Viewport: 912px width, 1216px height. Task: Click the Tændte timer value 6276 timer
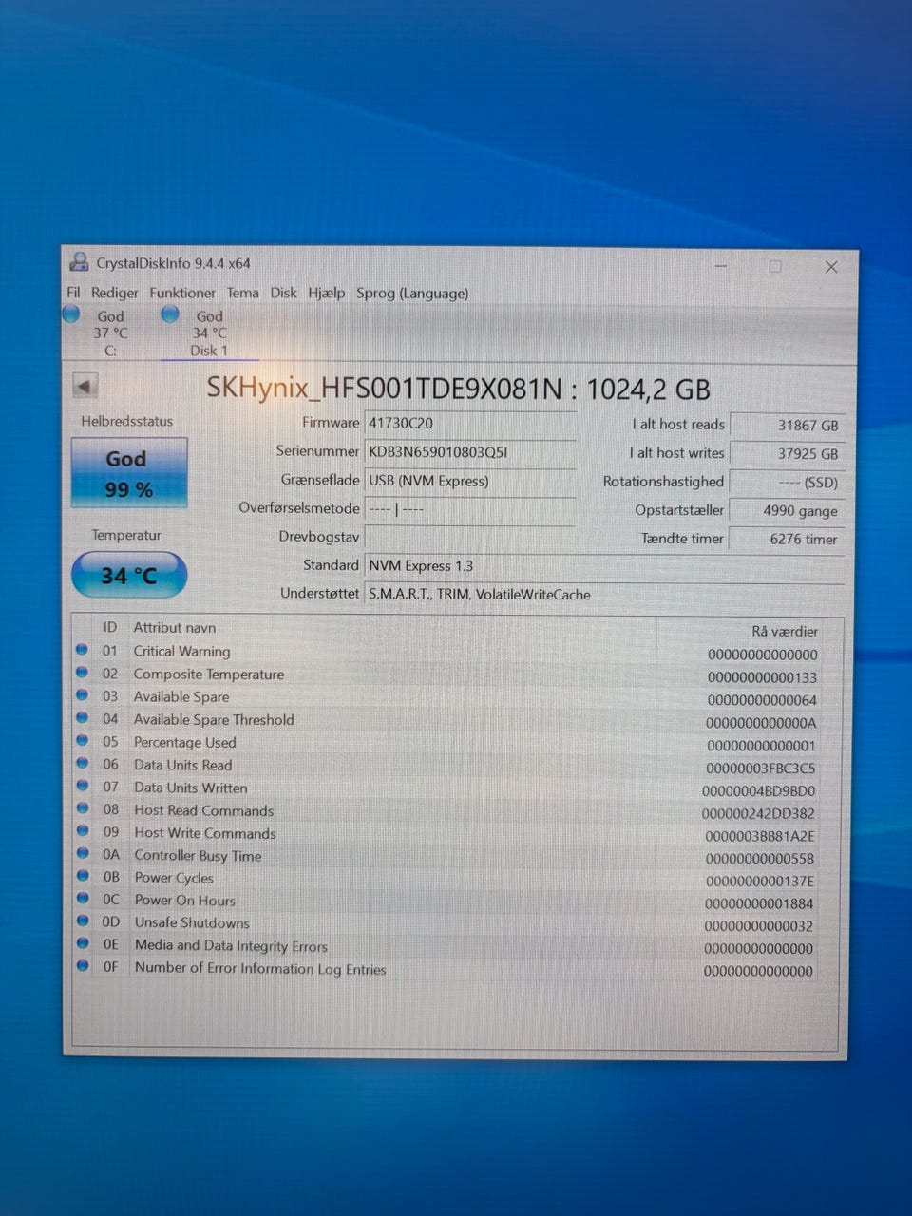(788, 539)
